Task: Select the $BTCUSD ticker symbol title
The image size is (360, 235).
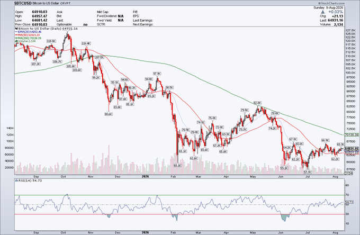Action: coord(22,3)
